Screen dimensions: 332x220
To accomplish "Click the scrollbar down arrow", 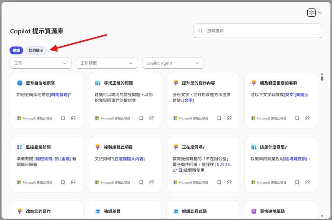I will (x=322, y=216).
